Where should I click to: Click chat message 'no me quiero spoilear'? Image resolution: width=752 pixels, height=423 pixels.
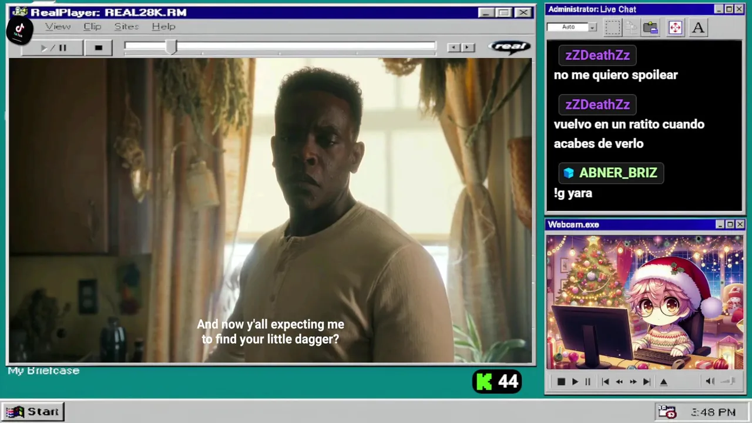point(616,75)
